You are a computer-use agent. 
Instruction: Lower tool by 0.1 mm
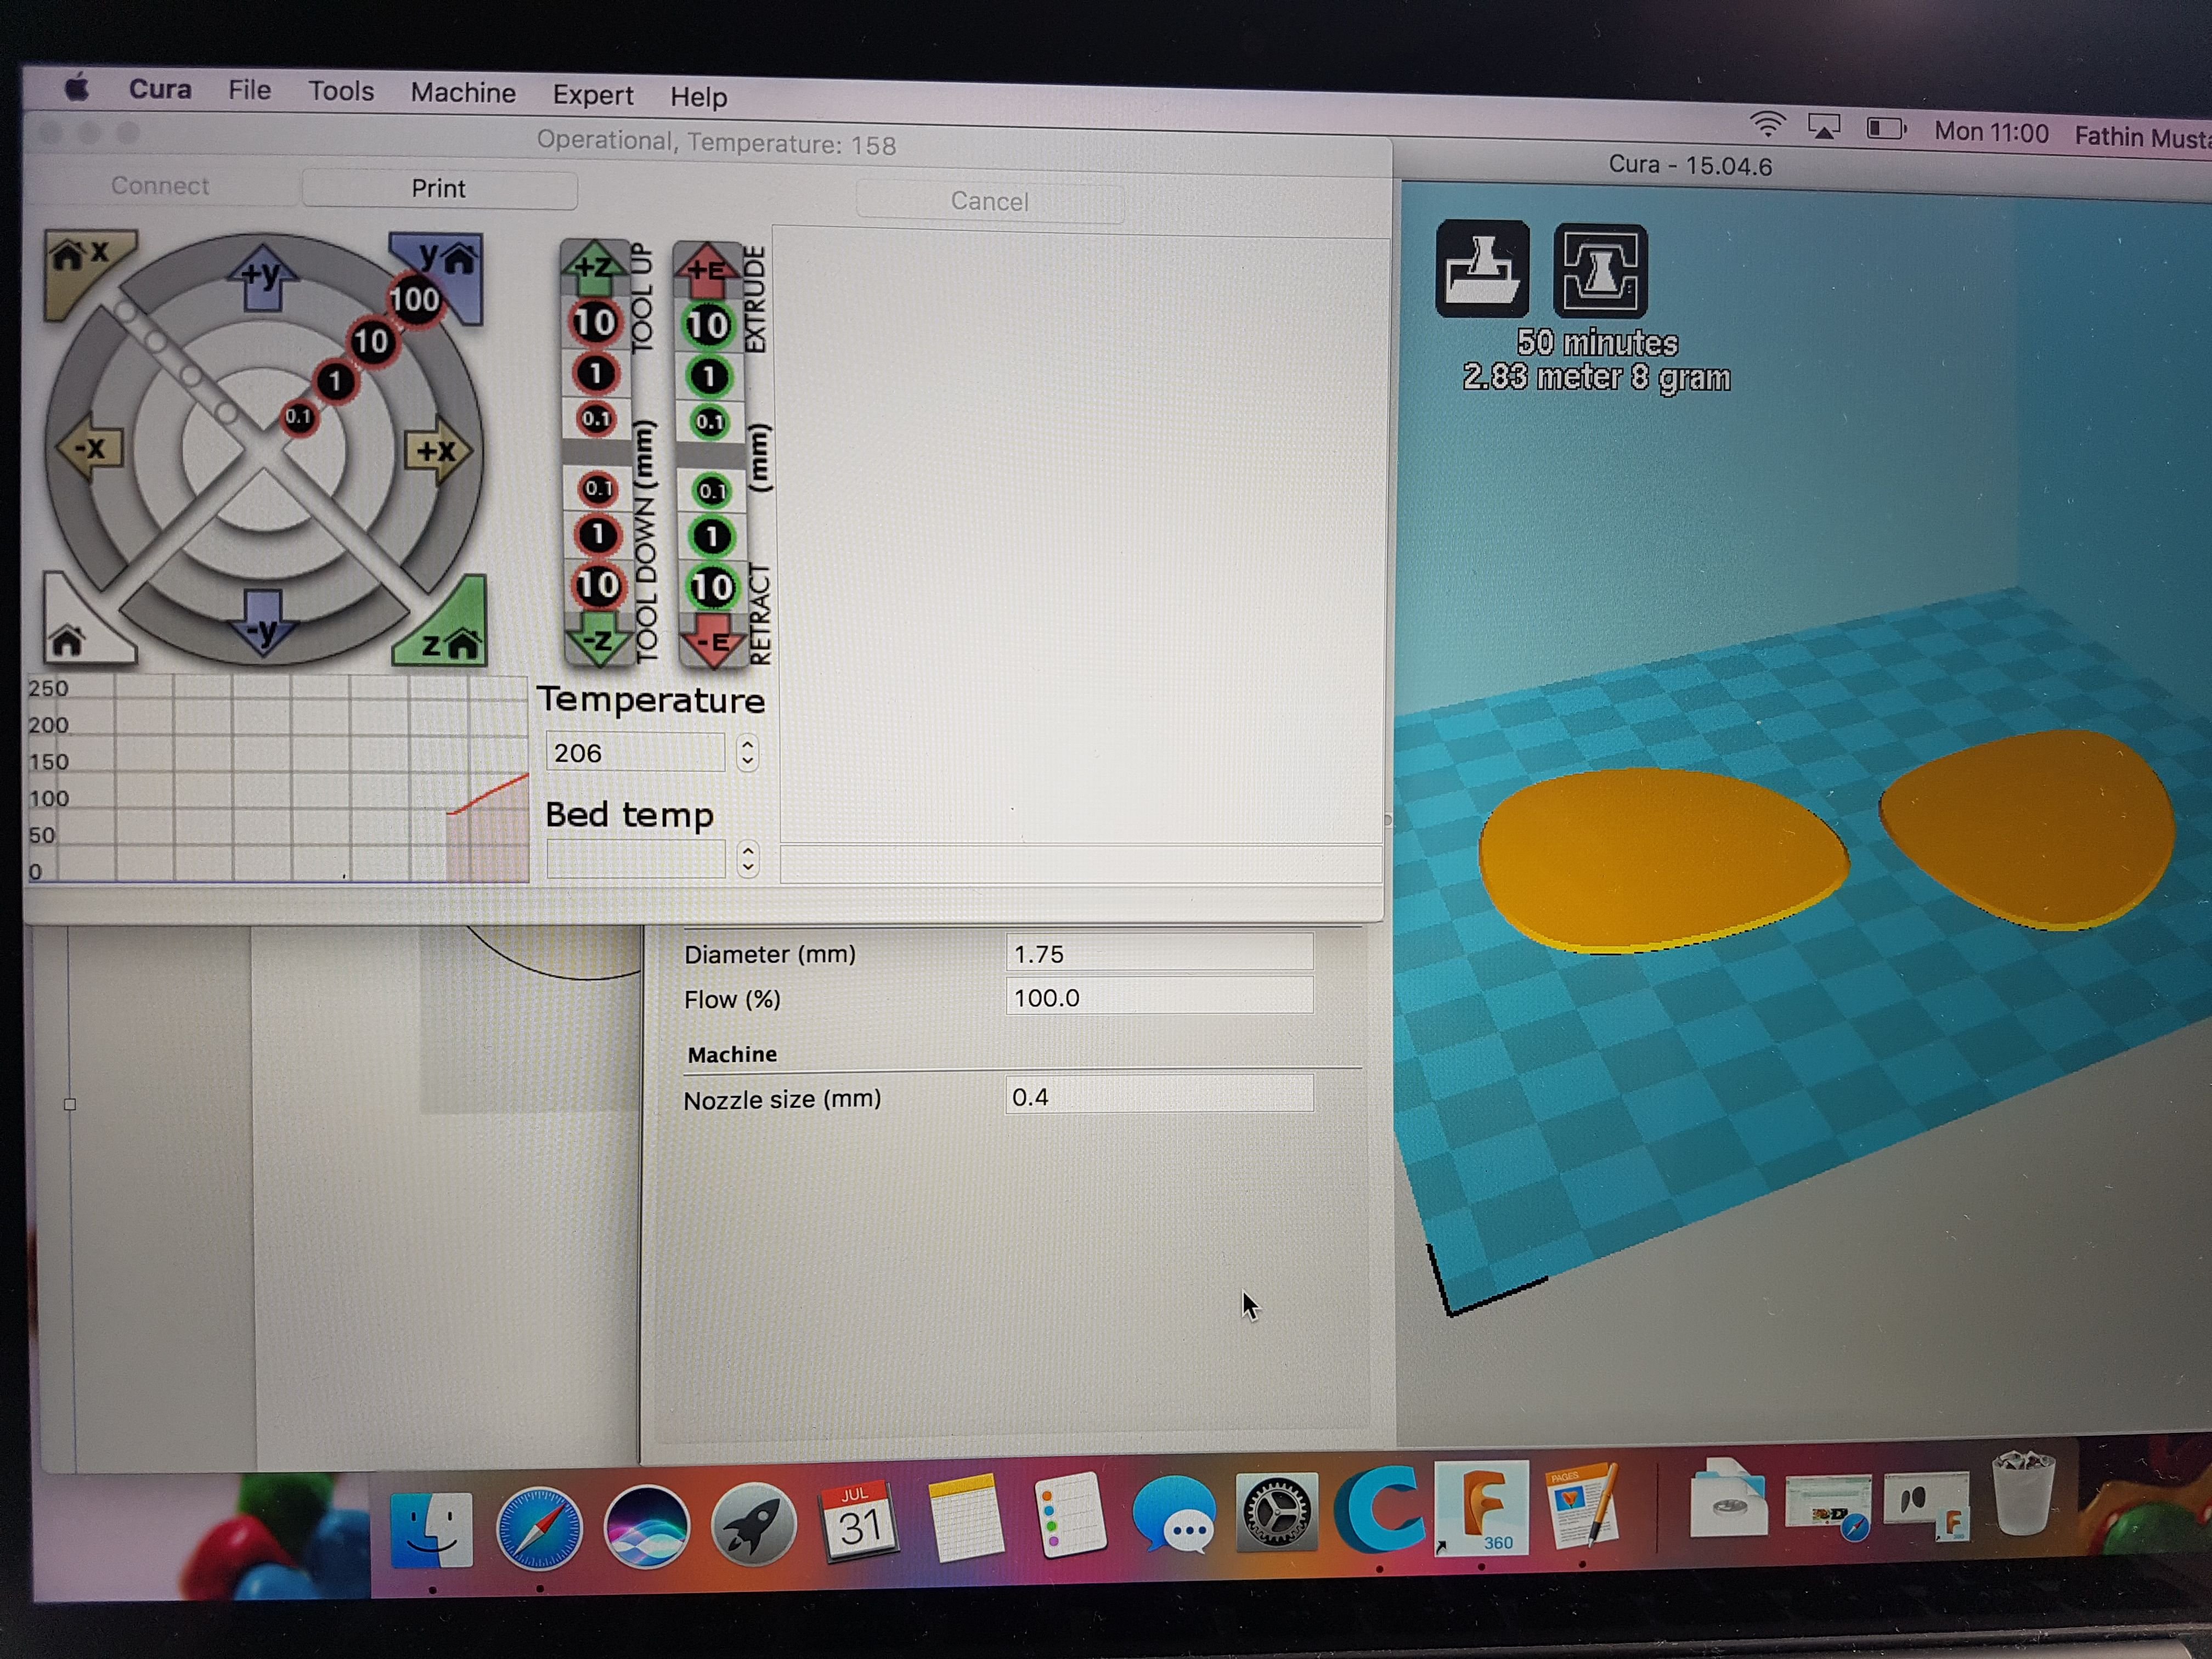tap(597, 488)
